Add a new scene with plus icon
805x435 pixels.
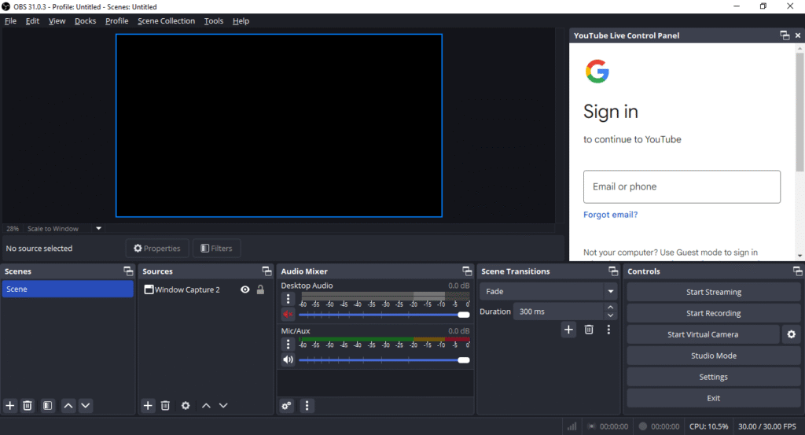pos(9,406)
